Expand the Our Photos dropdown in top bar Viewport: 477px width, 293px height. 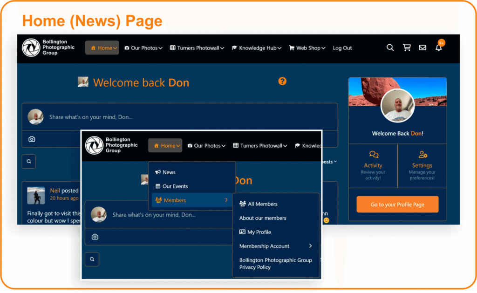point(143,48)
